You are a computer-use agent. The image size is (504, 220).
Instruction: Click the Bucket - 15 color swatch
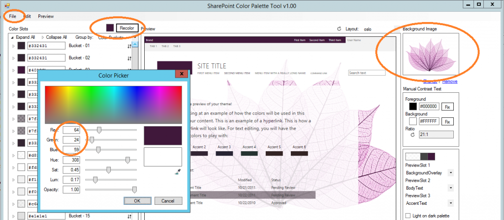[x=22, y=216]
